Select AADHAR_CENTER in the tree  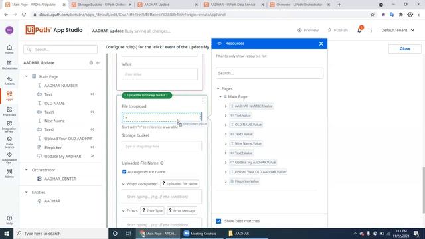pyautogui.click(x=60, y=179)
